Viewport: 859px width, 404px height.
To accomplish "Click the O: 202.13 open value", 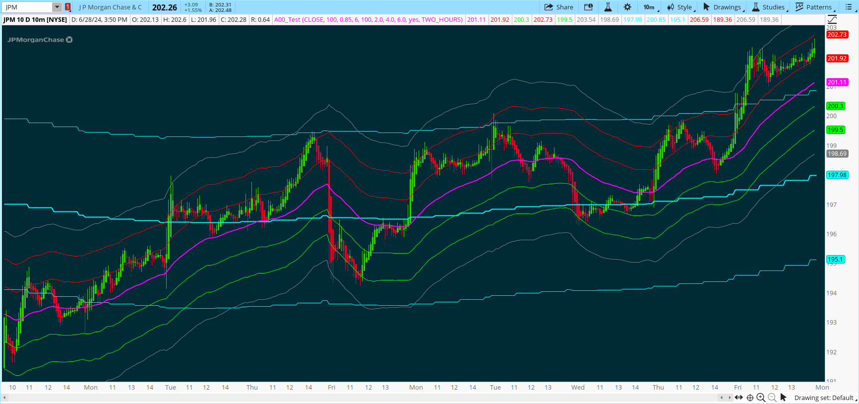I will pyautogui.click(x=145, y=19).
